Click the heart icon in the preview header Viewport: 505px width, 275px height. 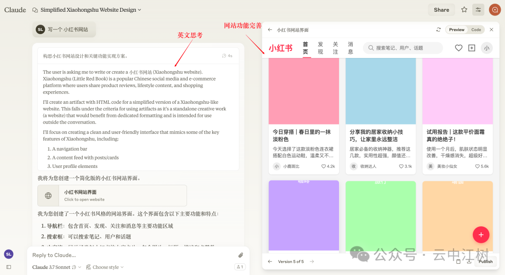click(x=459, y=48)
